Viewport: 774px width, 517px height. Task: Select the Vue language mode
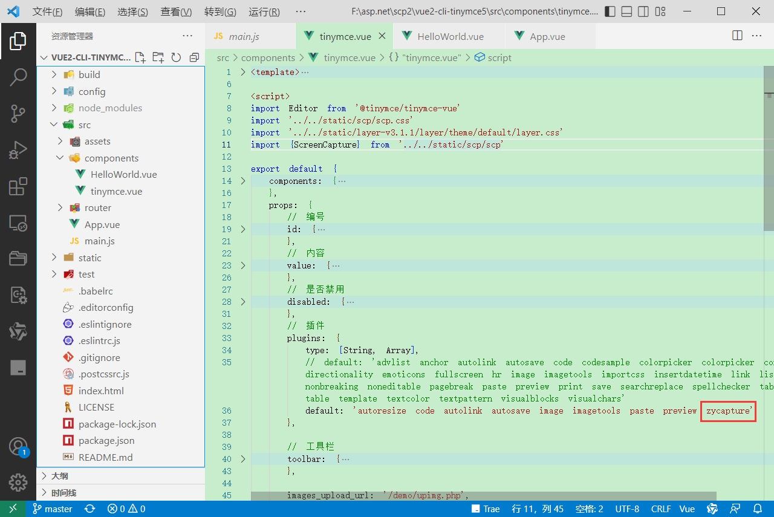(687, 509)
